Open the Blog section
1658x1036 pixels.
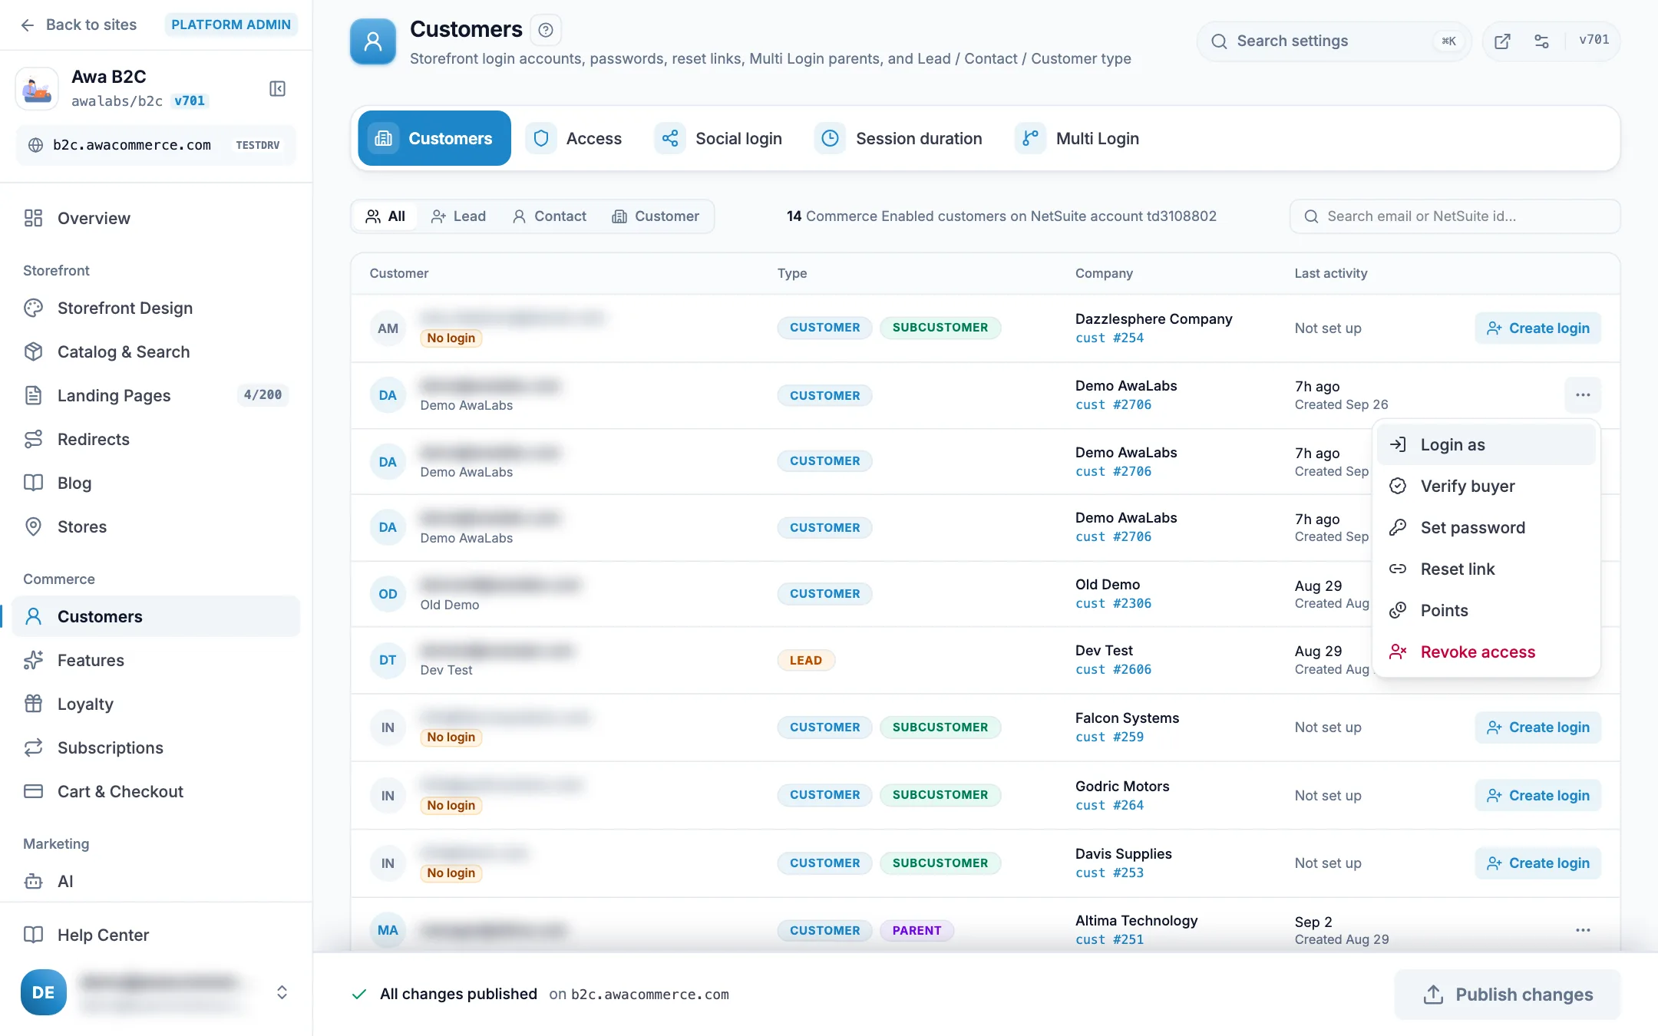pos(156,483)
